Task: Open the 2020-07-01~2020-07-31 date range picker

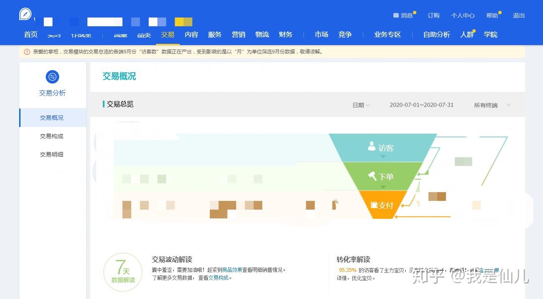Action: [421, 105]
